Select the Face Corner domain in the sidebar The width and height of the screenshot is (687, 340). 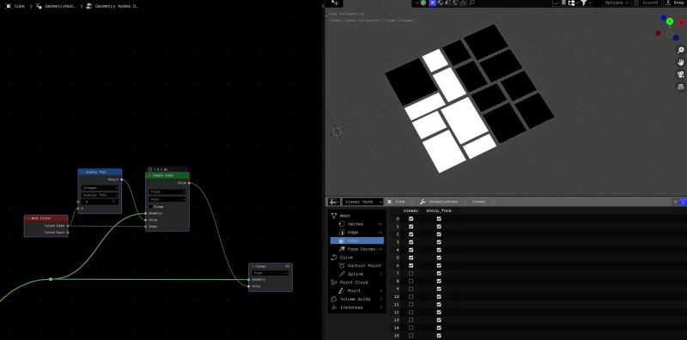point(357,249)
